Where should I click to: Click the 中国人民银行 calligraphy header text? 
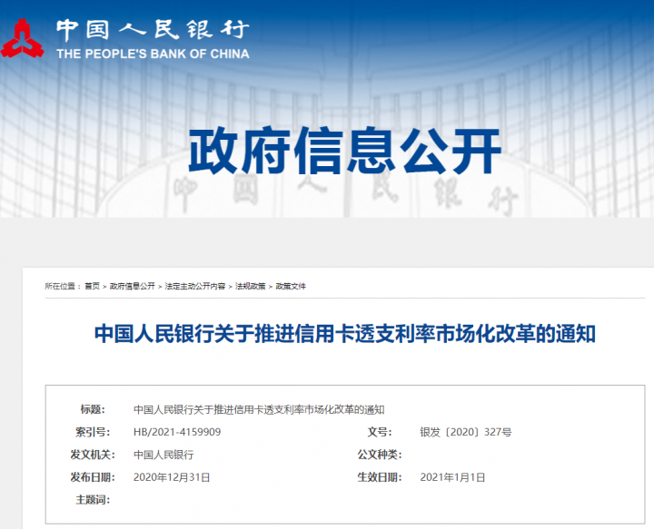(153, 31)
